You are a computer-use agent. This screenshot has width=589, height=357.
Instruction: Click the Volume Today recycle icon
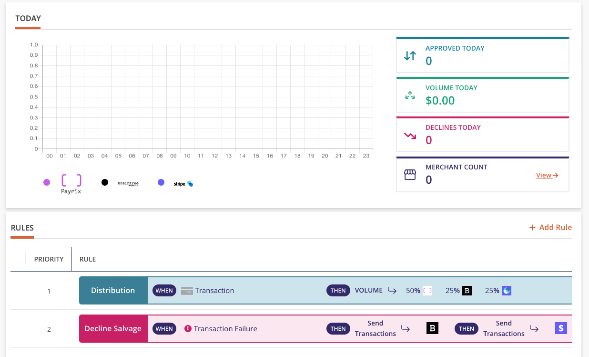pyautogui.click(x=410, y=95)
